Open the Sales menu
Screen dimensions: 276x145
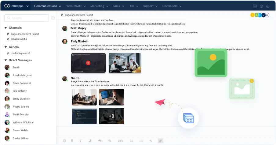pos(118,6)
